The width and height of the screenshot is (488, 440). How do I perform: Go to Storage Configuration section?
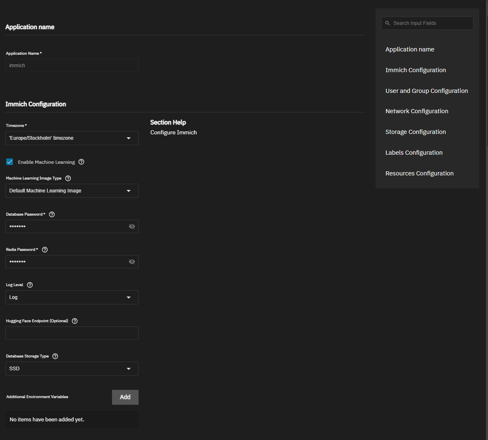pyautogui.click(x=415, y=132)
